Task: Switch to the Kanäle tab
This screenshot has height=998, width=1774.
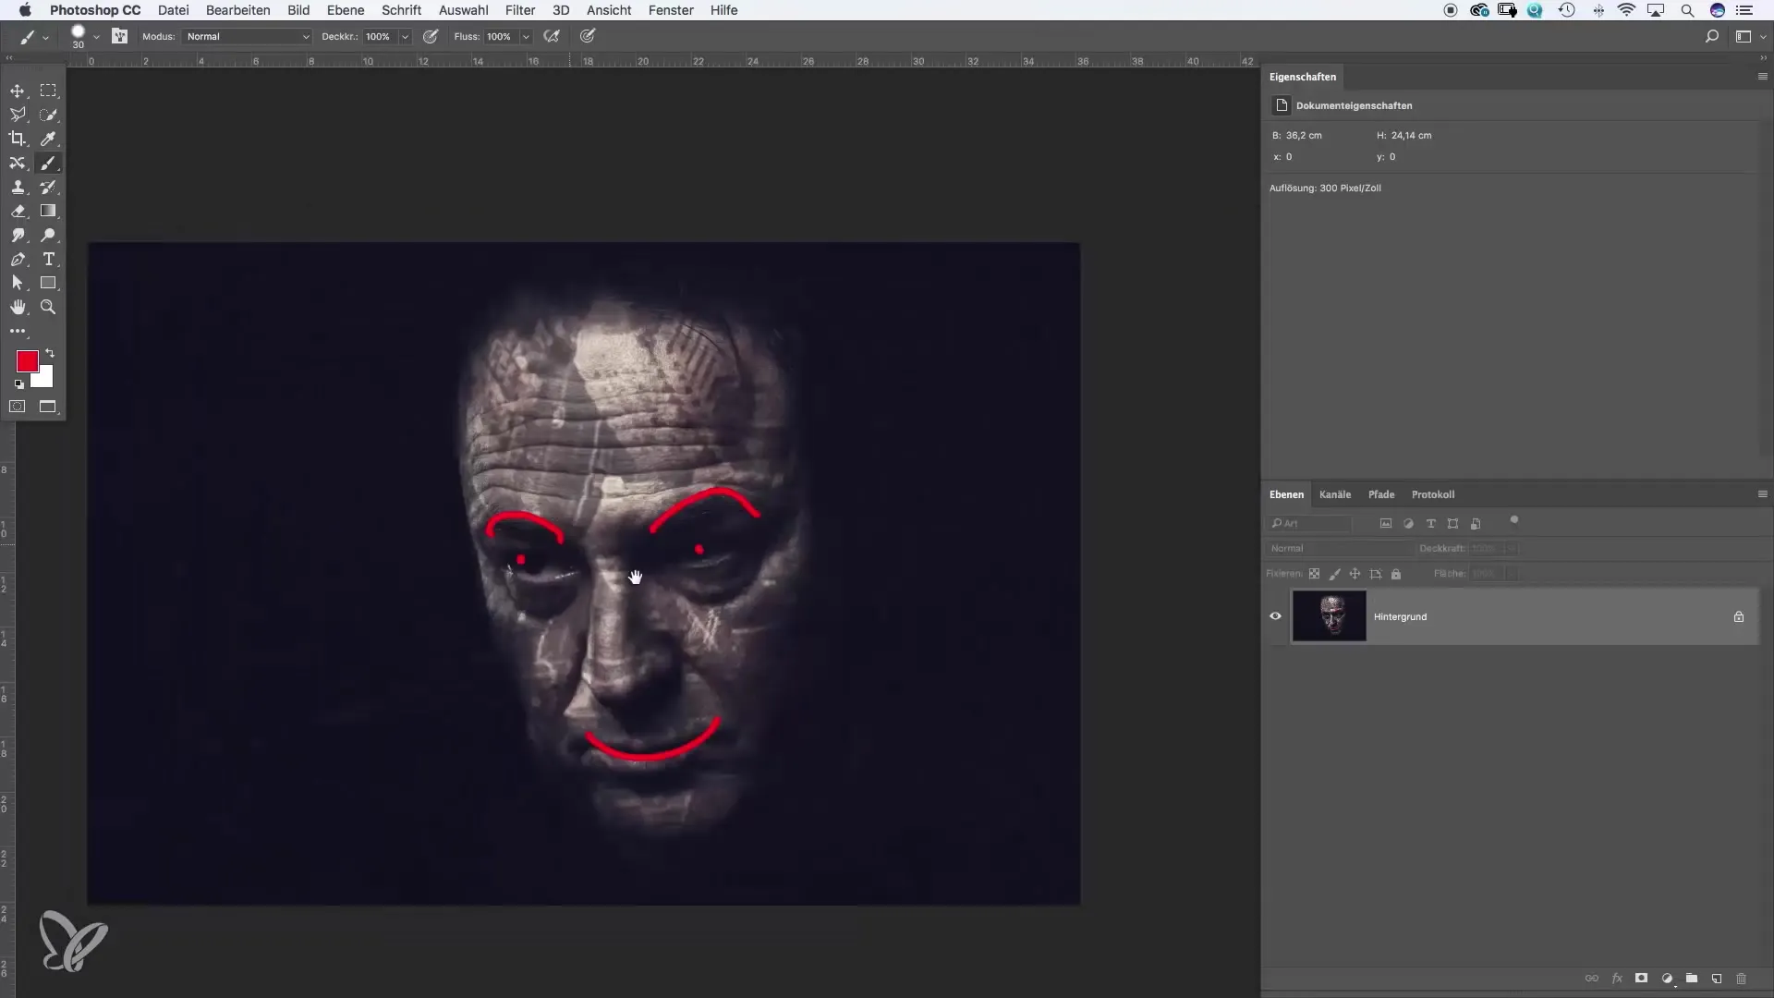Action: 1335,494
